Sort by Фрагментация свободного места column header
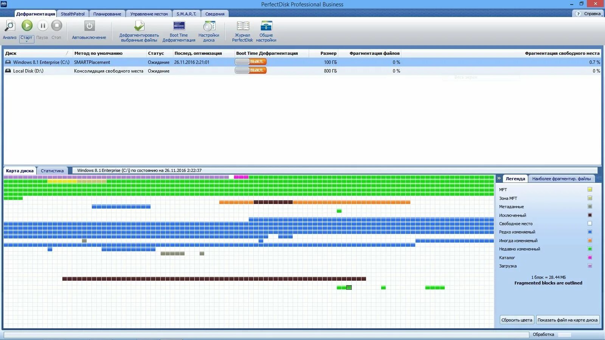 (501, 53)
